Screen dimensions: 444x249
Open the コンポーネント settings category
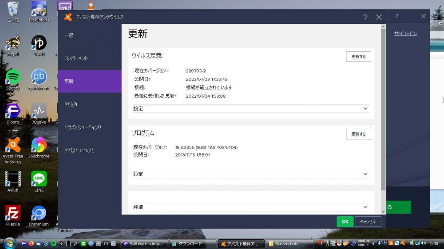tap(90, 58)
